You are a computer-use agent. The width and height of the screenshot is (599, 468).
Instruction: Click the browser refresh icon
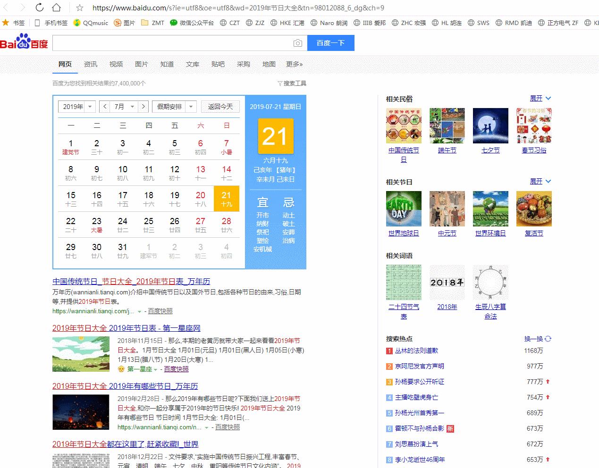(40, 7)
